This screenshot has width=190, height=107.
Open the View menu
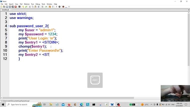pyautogui.click(x=17, y=4)
